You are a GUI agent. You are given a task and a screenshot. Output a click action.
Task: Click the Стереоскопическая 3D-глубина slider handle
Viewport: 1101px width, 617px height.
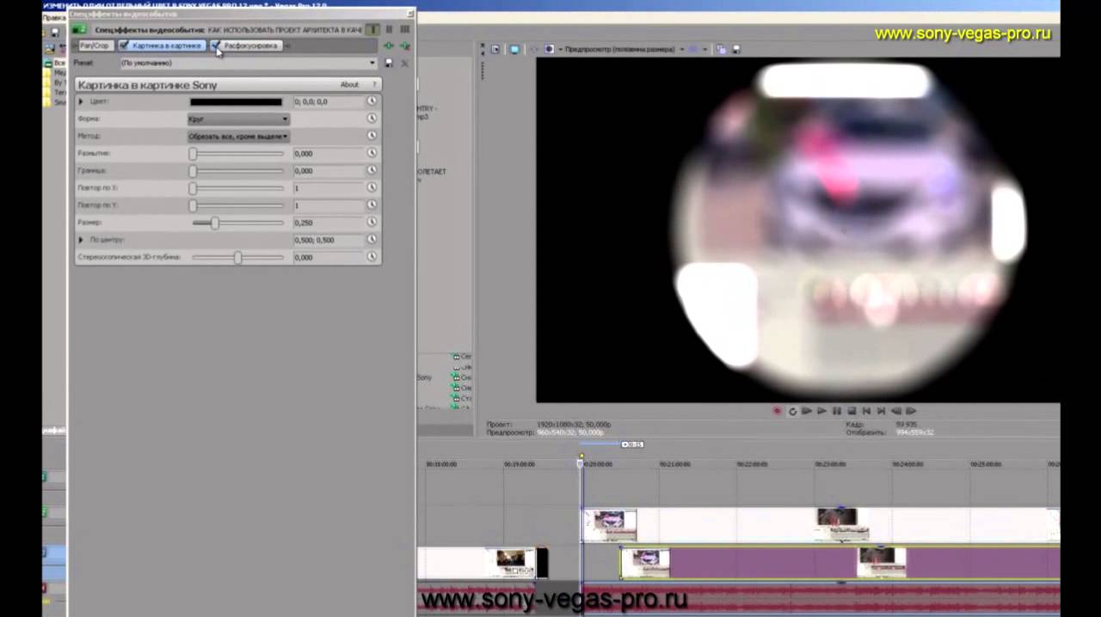pos(237,257)
